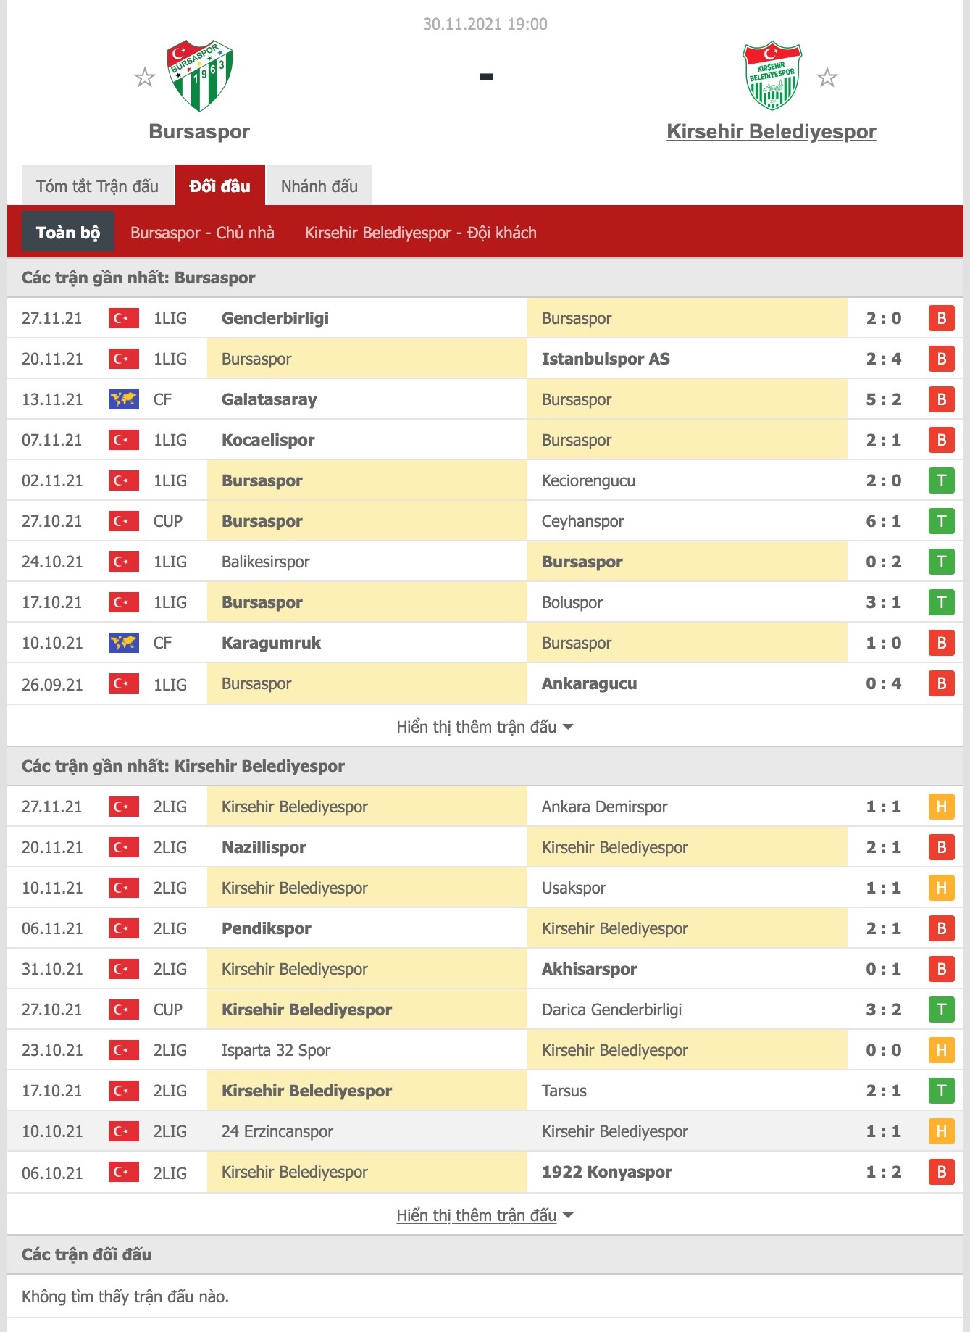Open the Ceyhanspor team name
Viewport: 970px width, 1332px height.
(582, 521)
